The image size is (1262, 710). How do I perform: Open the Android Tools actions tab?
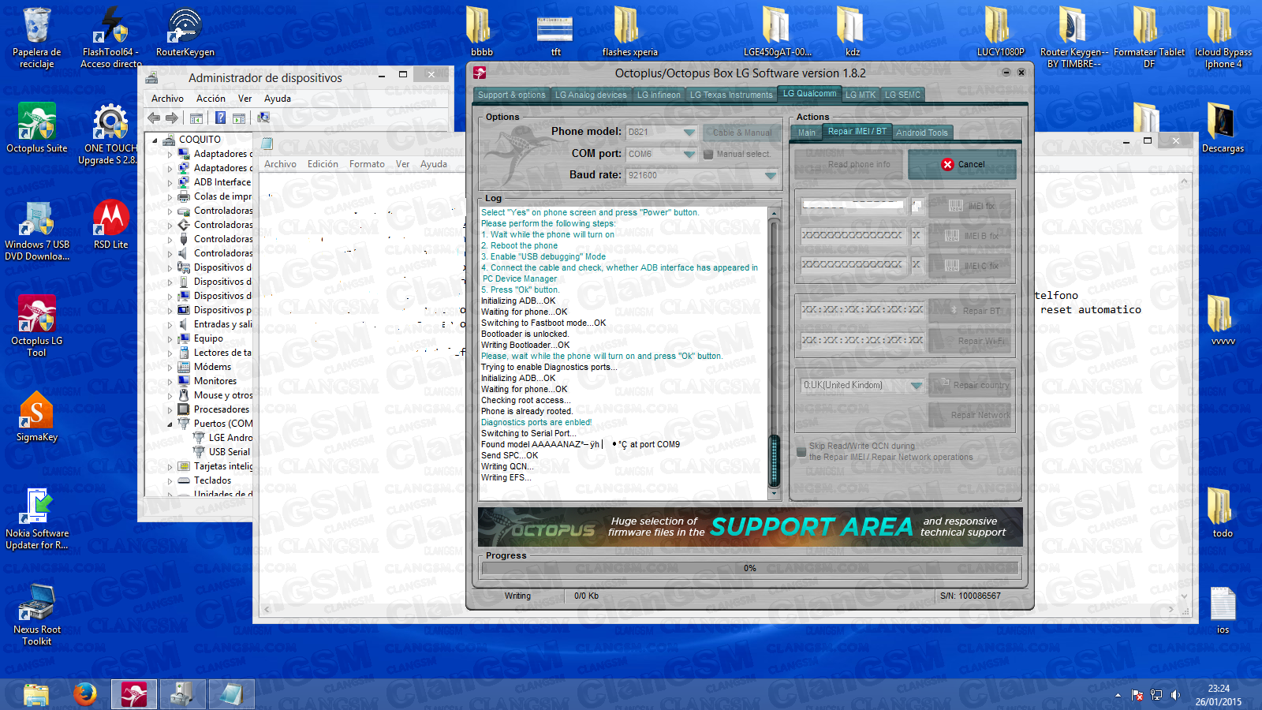[x=922, y=133]
